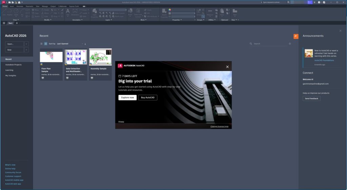The width and height of the screenshot is (347, 190).
Task: Expand the Annotation panel dropdown
Action: point(78,20)
